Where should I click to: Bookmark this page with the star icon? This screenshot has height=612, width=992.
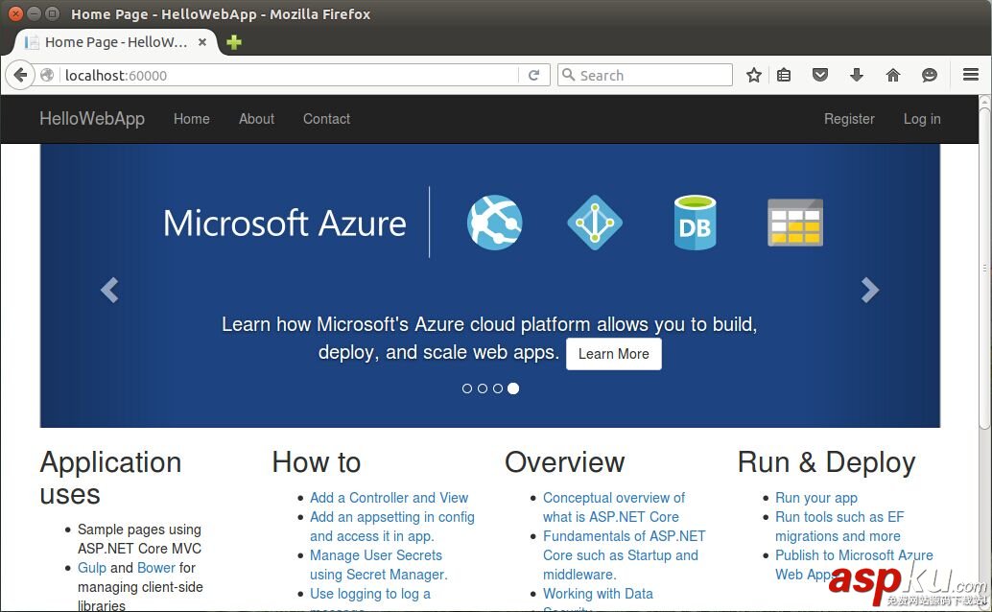(754, 75)
